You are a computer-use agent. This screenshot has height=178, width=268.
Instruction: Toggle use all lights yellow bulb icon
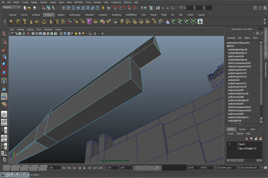[76, 34]
